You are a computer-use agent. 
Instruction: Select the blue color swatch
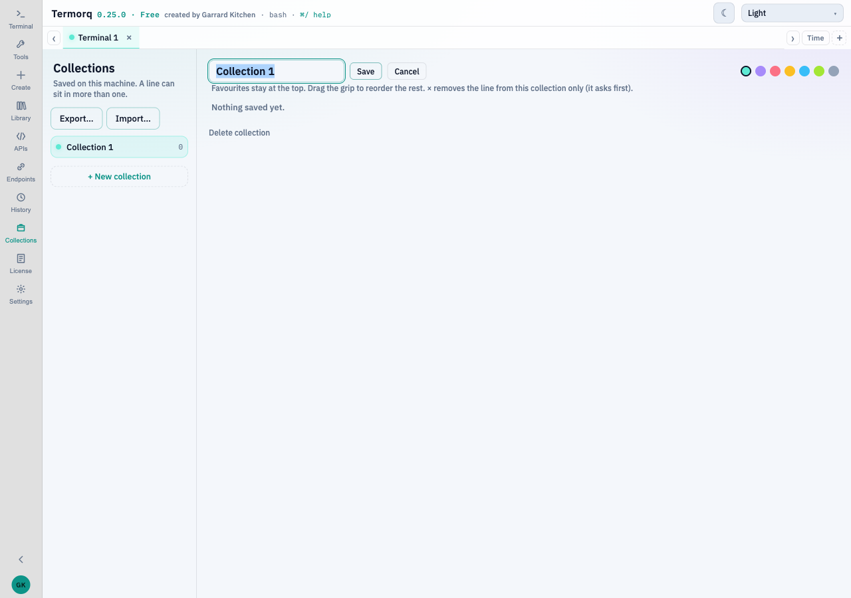pos(804,71)
